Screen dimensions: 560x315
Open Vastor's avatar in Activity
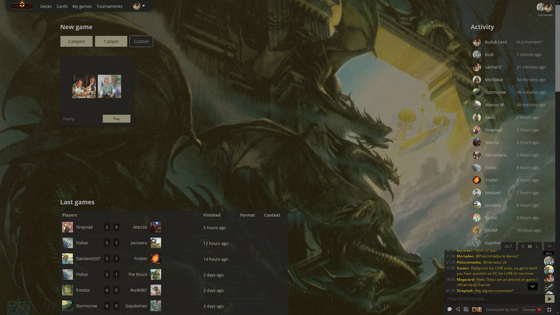tap(477, 218)
